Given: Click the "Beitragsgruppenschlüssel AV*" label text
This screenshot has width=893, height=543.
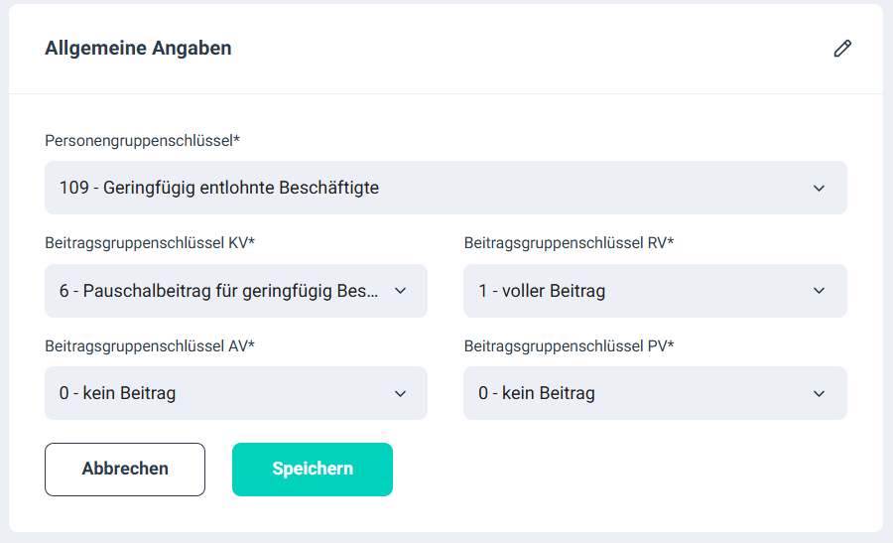Looking at the screenshot, I should click(150, 345).
